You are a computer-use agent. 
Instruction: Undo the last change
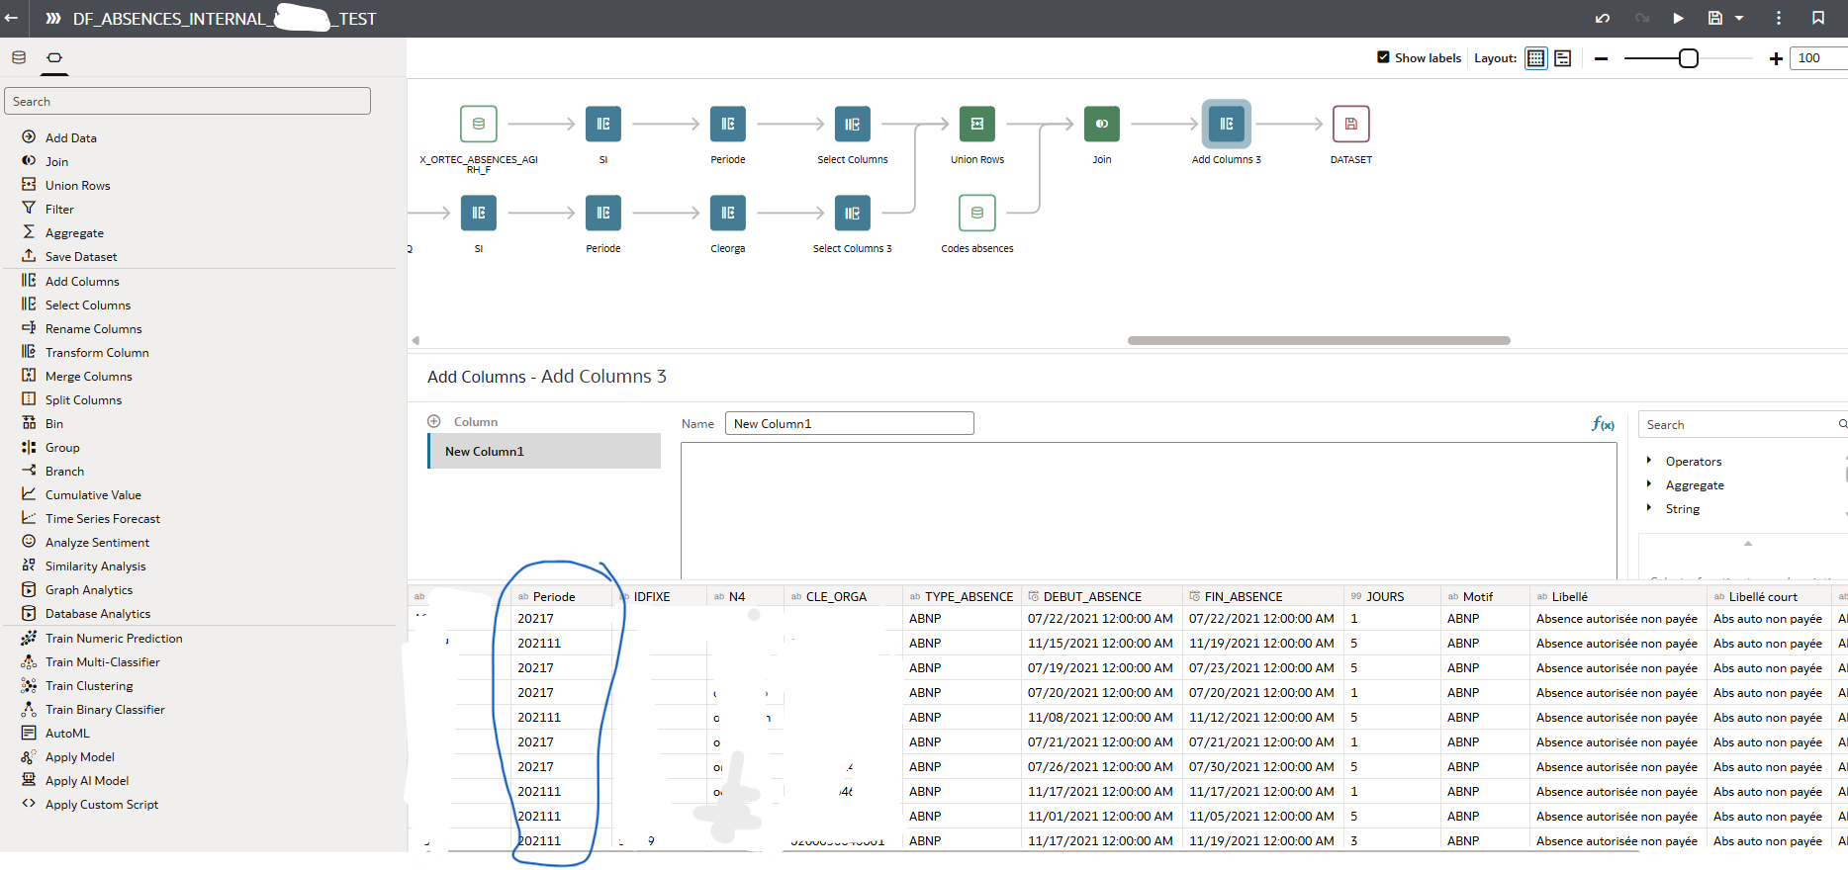tap(1603, 18)
